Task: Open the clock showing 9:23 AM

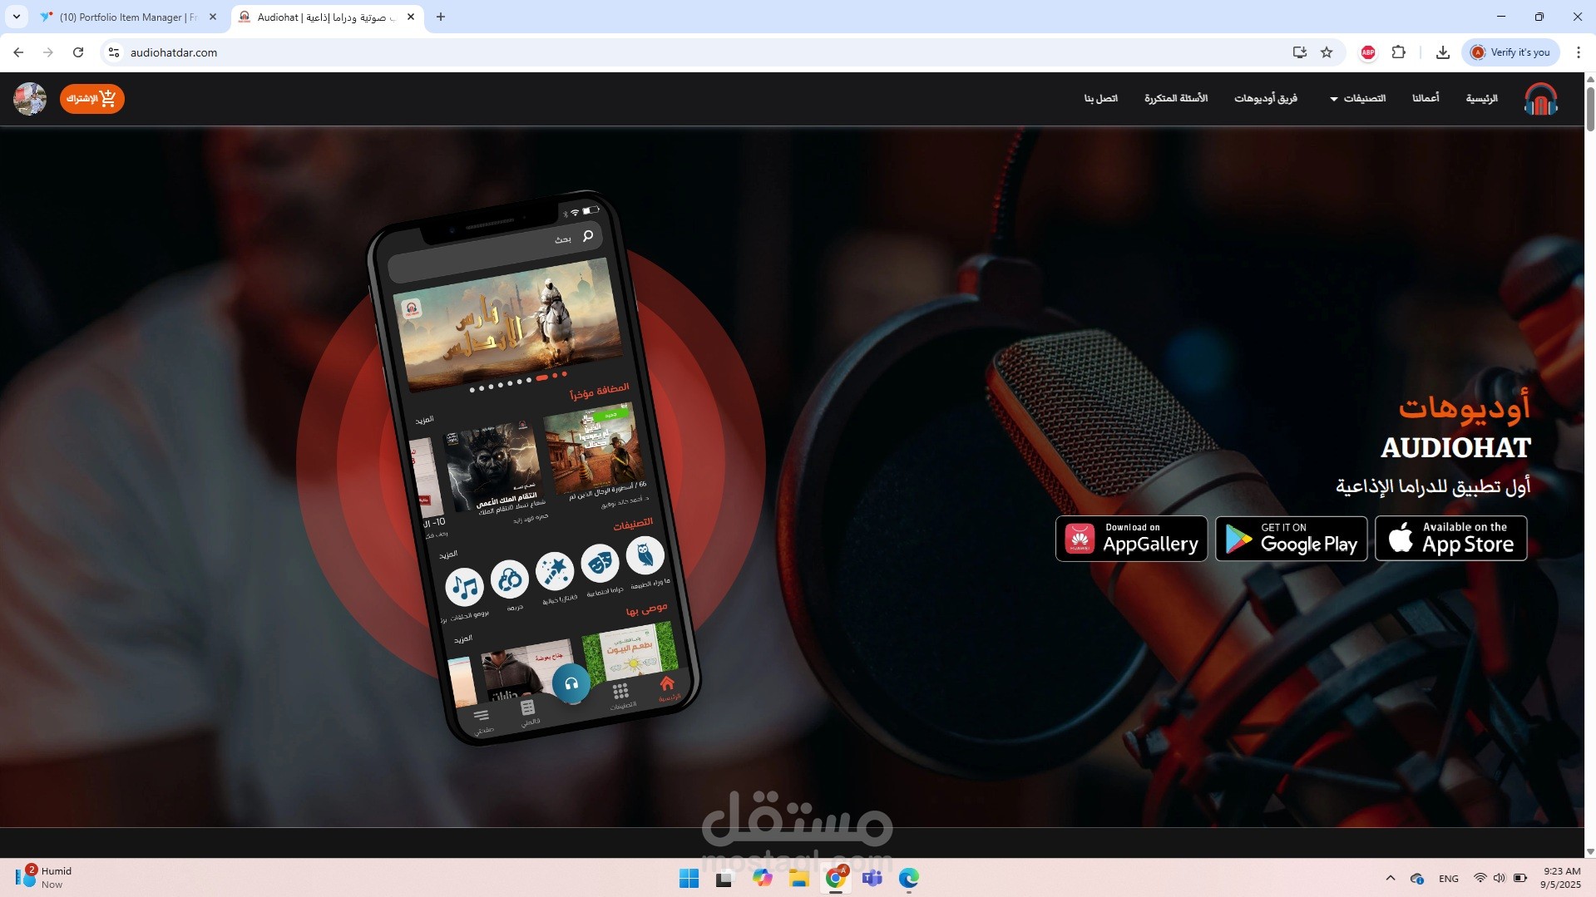Action: [x=1561, y=878]
